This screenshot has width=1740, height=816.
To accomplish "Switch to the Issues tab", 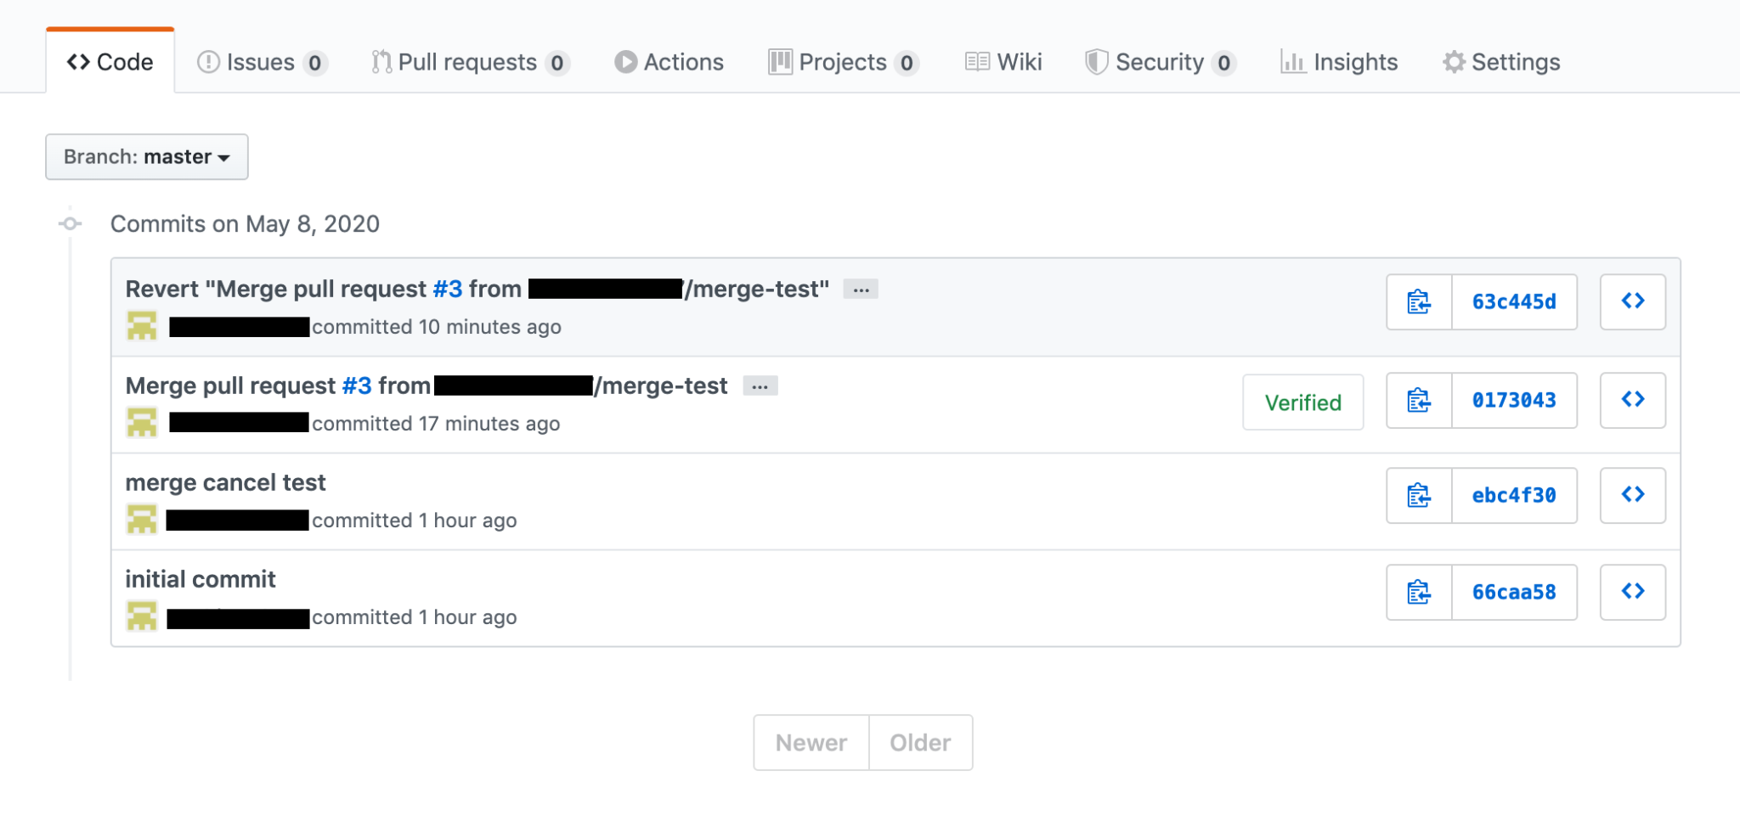I will (x=262, y=62).
